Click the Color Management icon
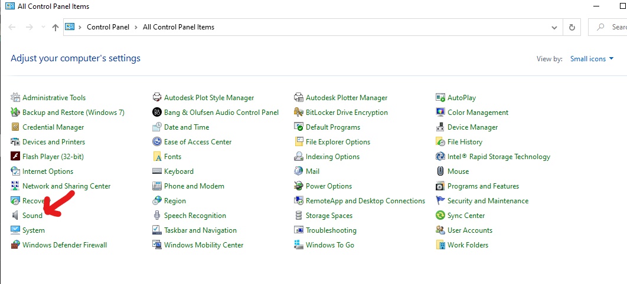This screenshot has height=284, width=627. click(440, 113)
